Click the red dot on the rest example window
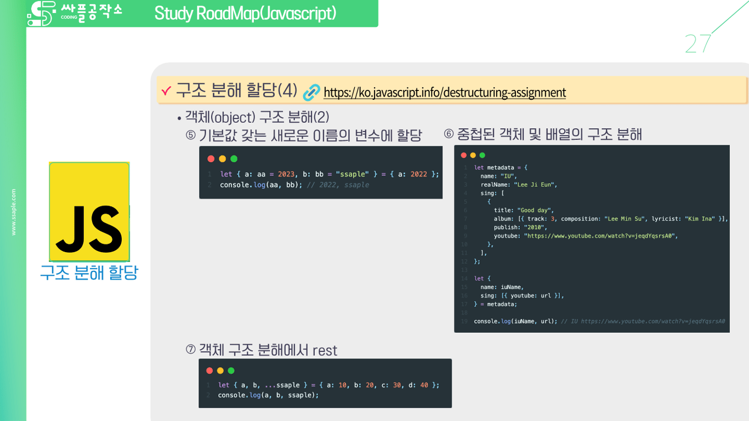This screenshot has width=749, height=421. pyautogui.click(x=211, y=371)
